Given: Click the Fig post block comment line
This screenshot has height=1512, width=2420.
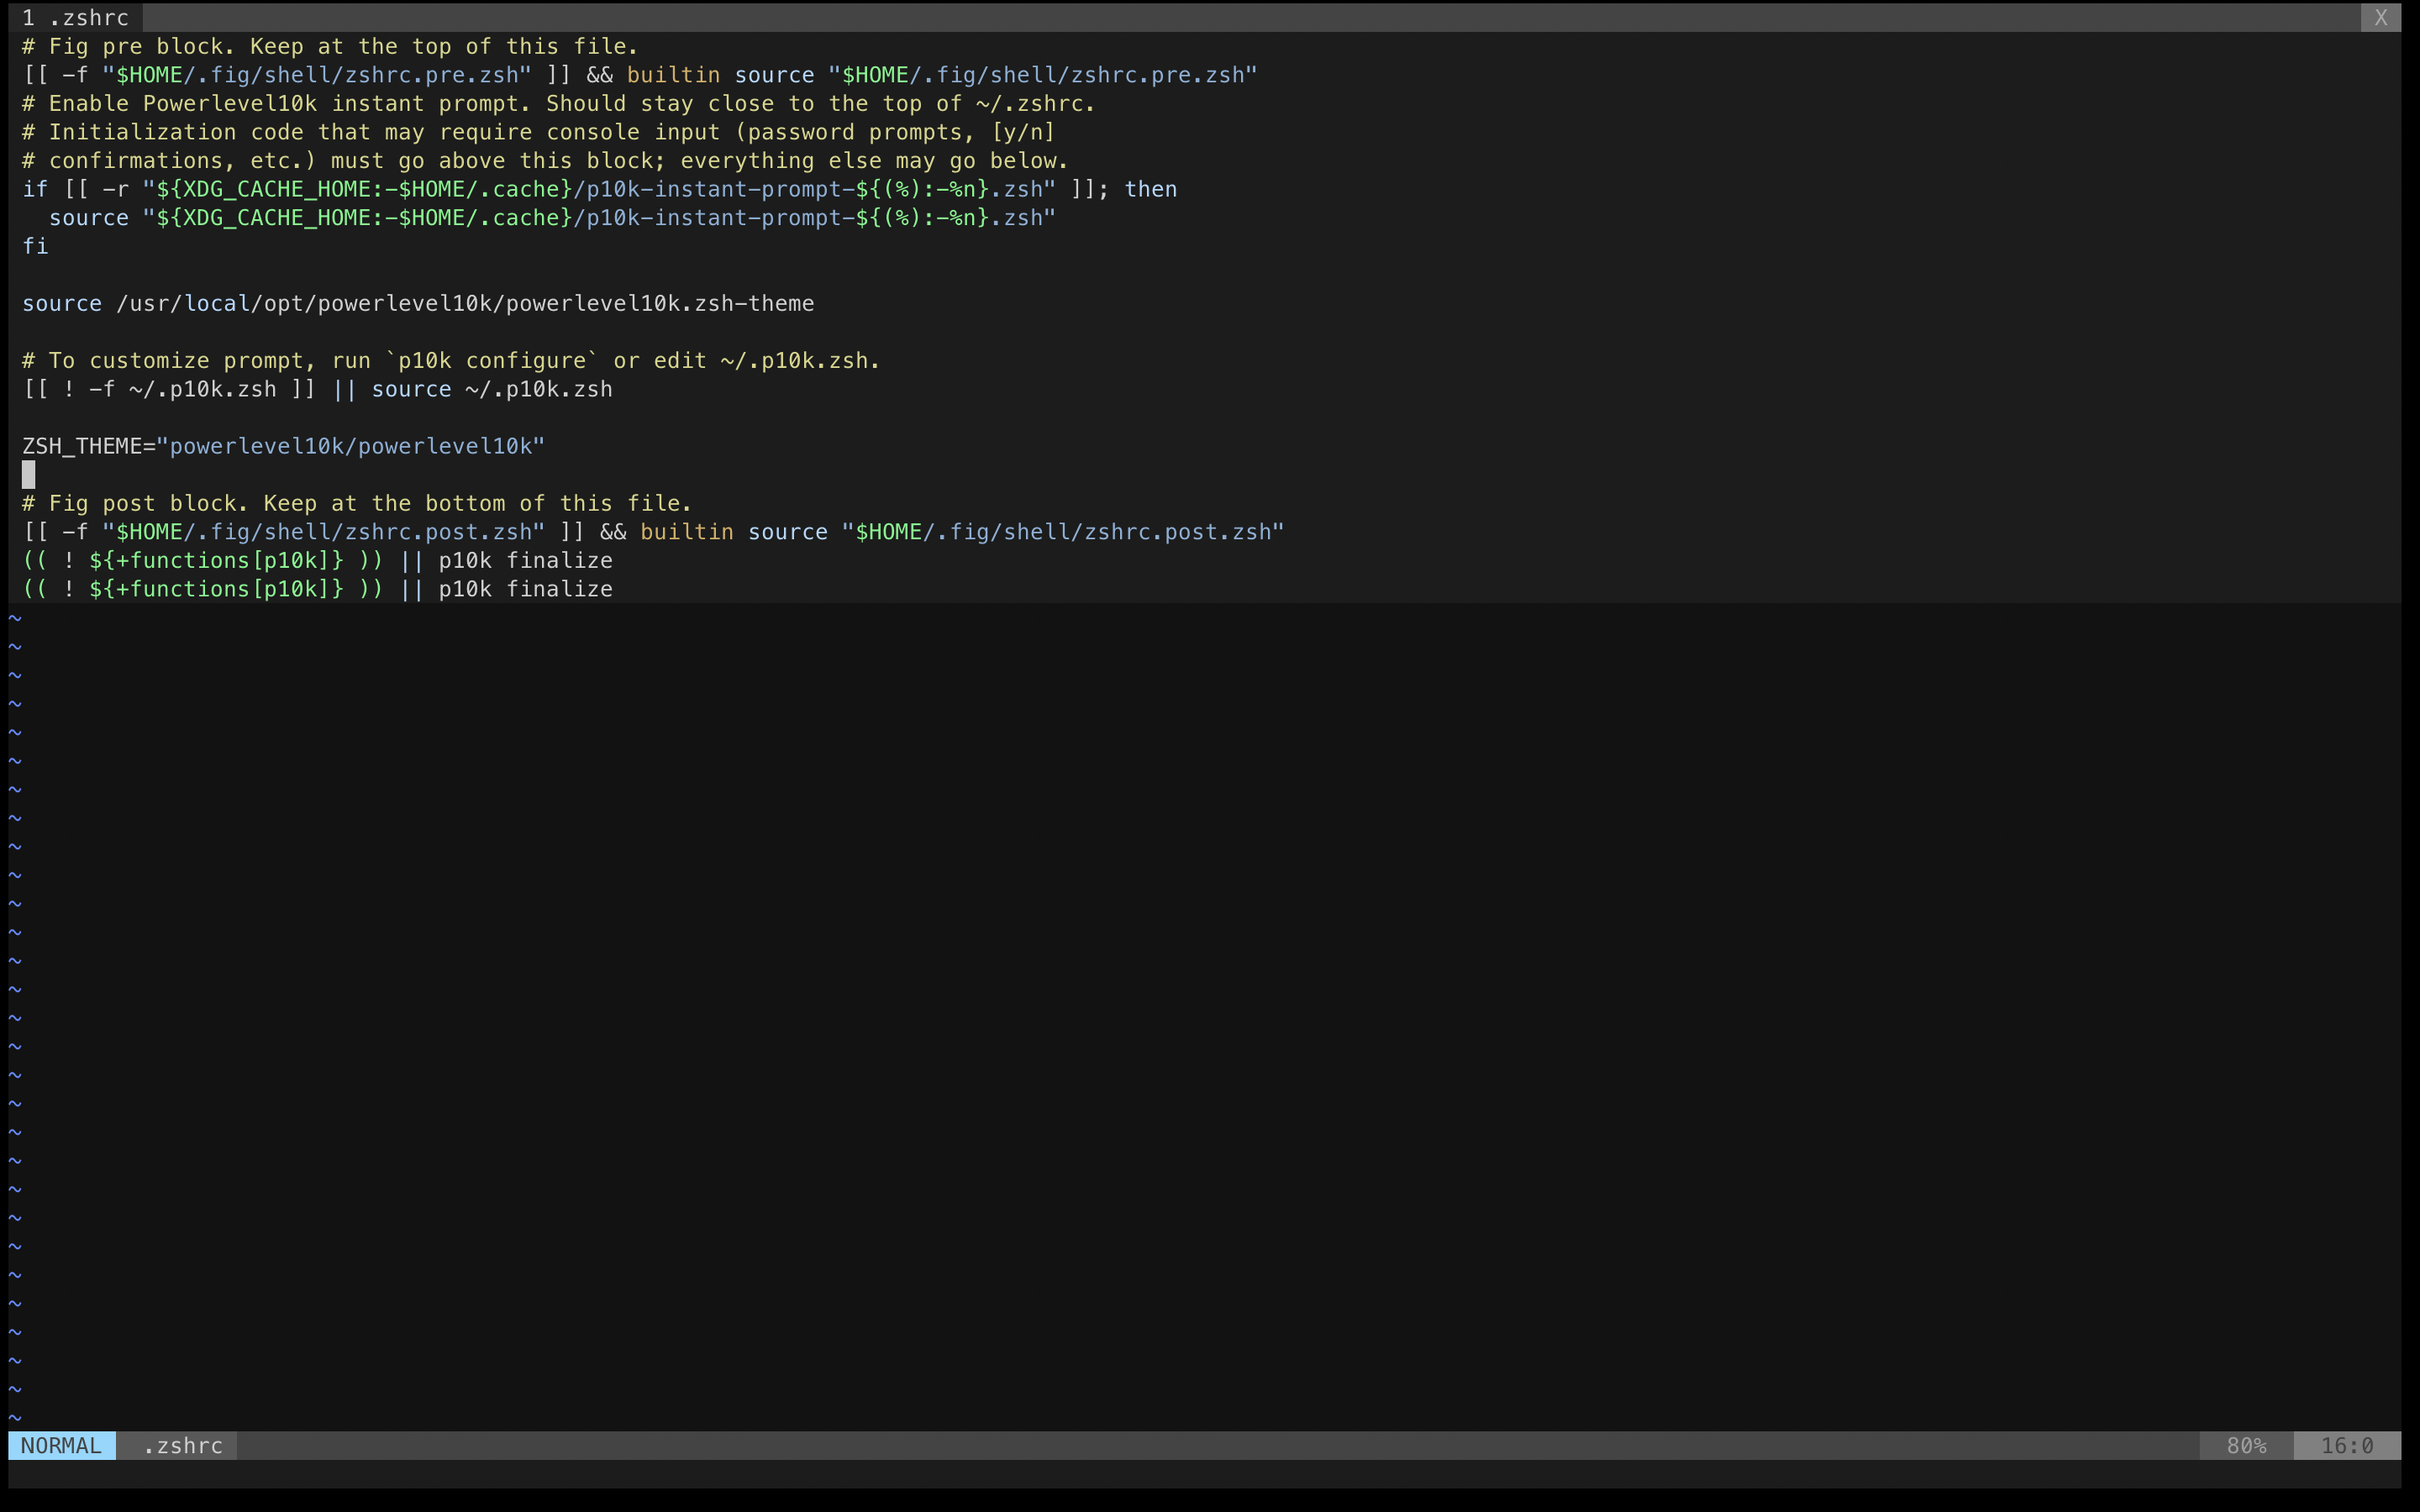Looking at the screenshot, I should [x=357, y=503].
